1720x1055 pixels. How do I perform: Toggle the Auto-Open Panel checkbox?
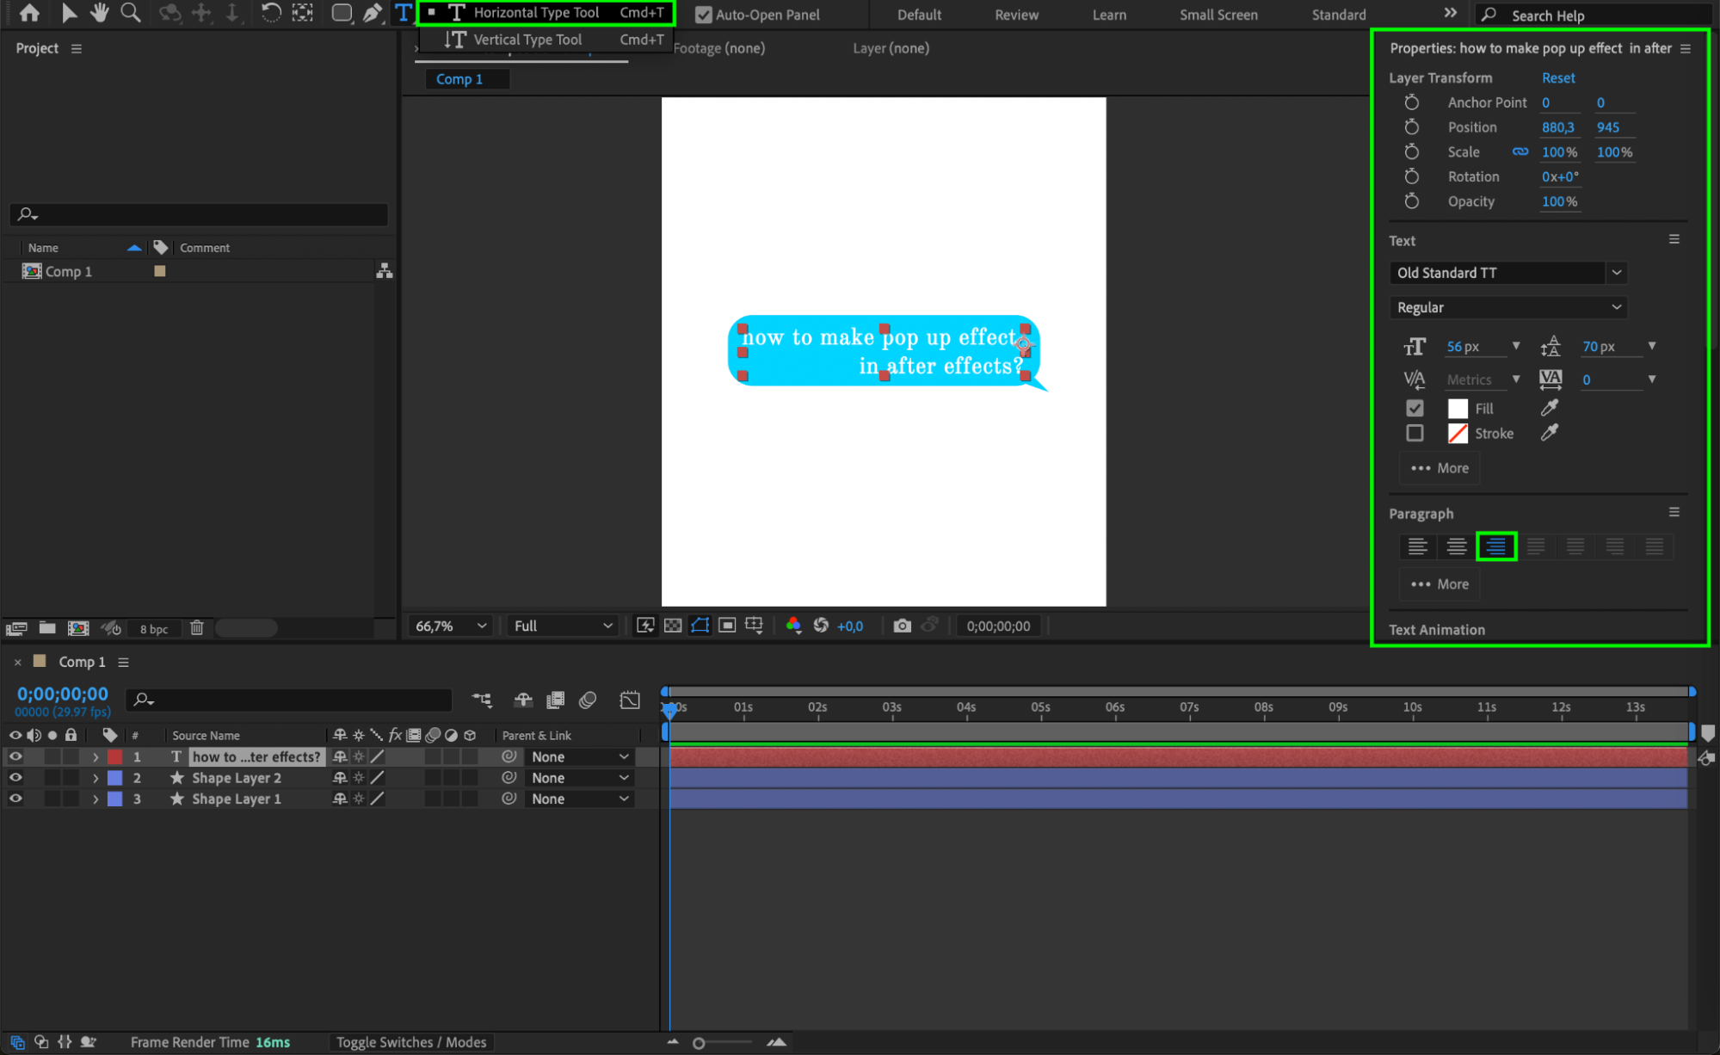(x=703, y=15)
